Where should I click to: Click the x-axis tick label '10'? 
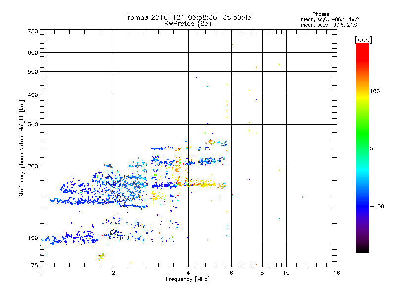(x=286, y=273)
